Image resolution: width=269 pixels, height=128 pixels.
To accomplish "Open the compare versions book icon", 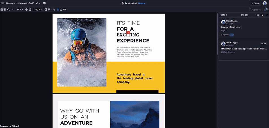I will point(44,3).
